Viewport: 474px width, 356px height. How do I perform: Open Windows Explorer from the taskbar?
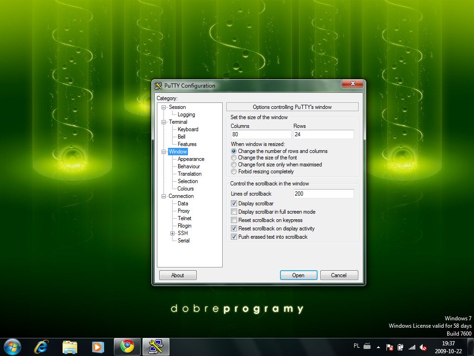coord(70,347)
